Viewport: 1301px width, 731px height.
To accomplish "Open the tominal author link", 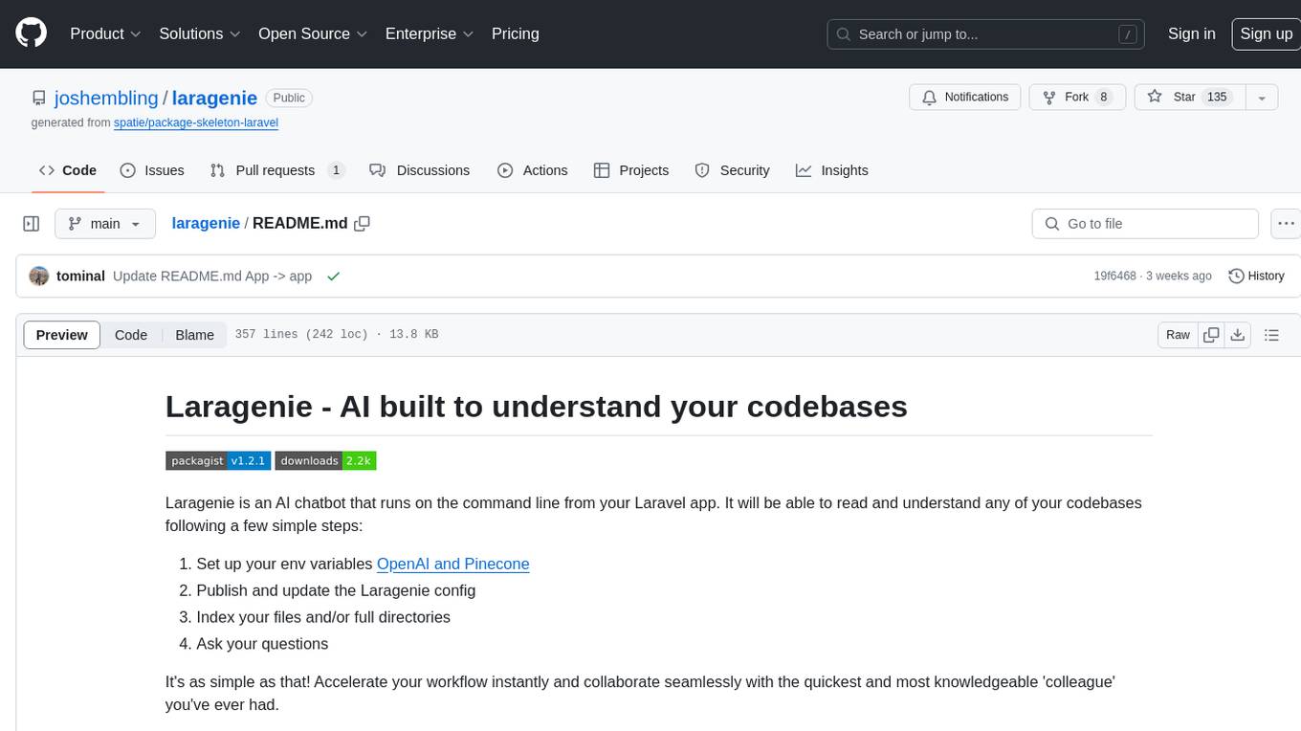I will (80, 276).
